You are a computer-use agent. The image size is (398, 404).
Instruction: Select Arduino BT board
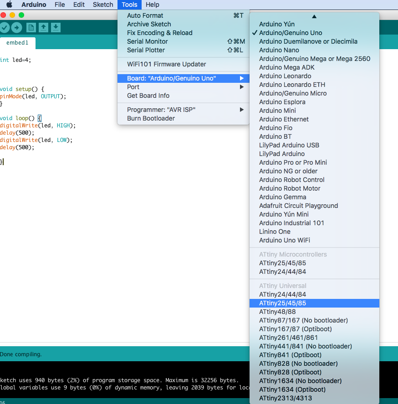click(x=314, y=136)
